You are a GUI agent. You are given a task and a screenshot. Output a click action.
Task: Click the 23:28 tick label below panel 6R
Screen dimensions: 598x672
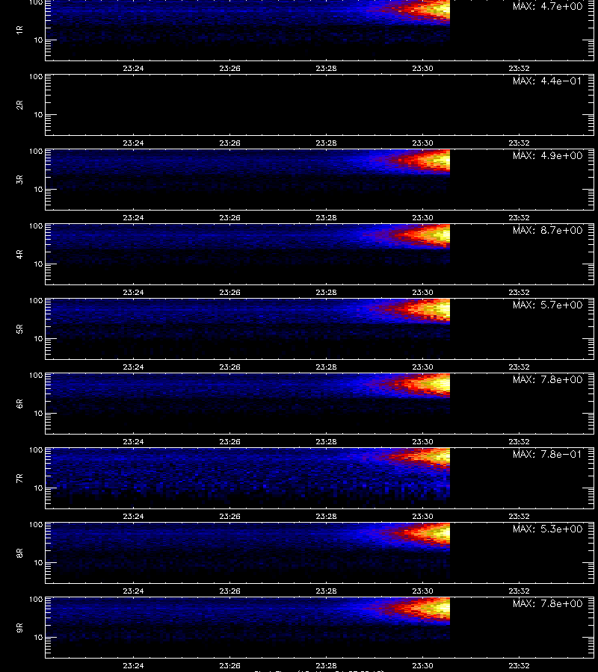[x=326, y=441]
